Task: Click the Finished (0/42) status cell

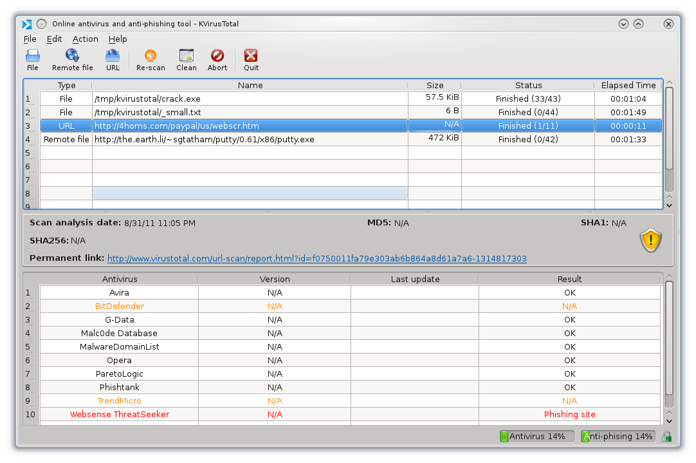Action: [x=528, y=140]
